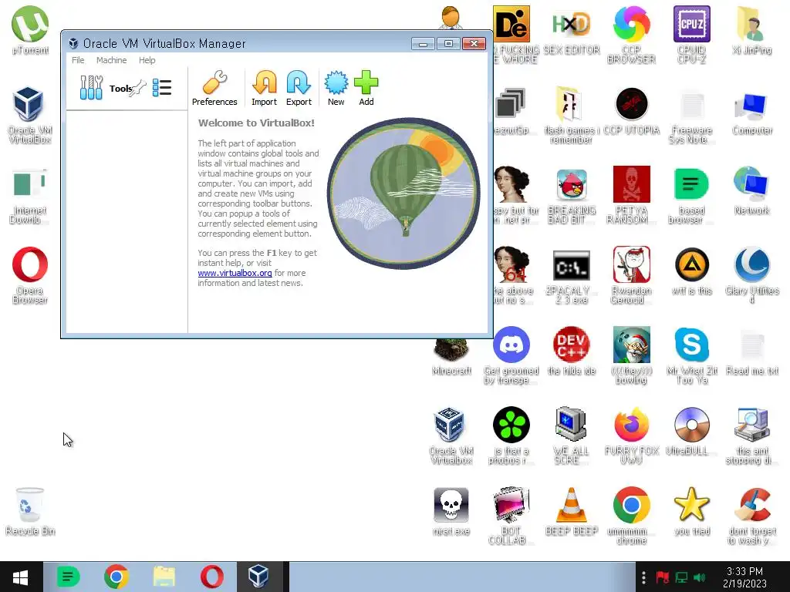Open the Machine menu
The width and height of the screenshot is (790, 592).
[111, 60]
